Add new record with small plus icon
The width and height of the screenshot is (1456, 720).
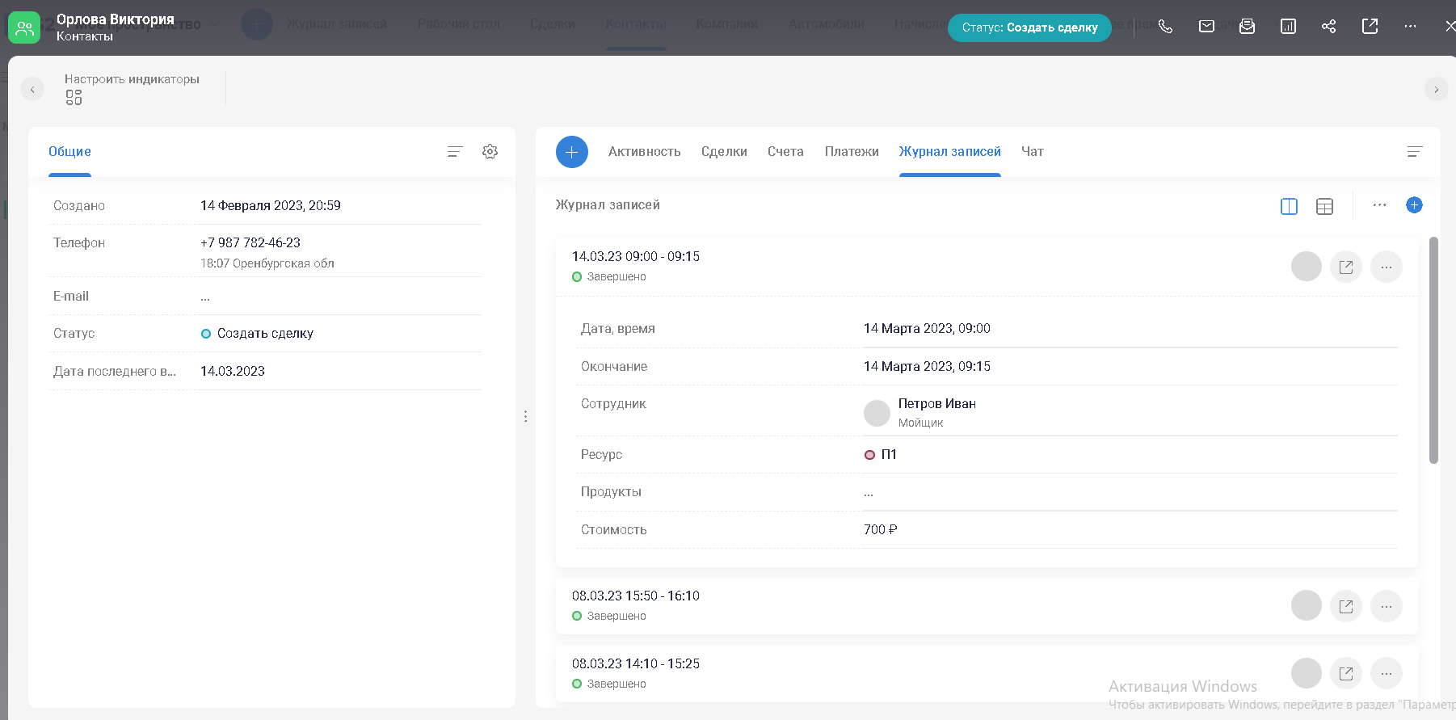click(1414, 205)
